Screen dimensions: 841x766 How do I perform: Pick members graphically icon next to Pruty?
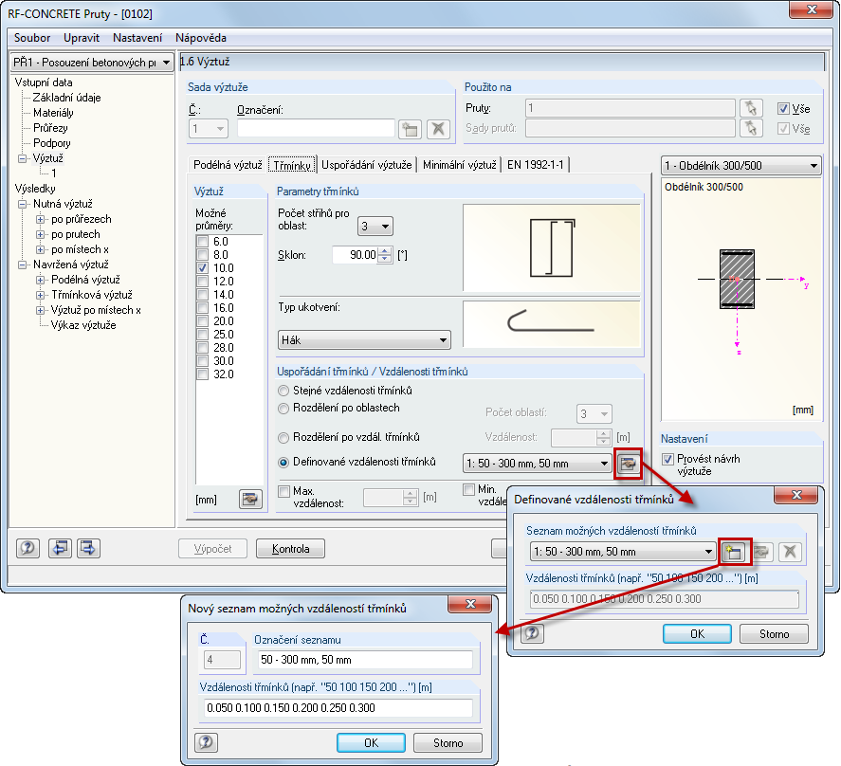point(751,108)
